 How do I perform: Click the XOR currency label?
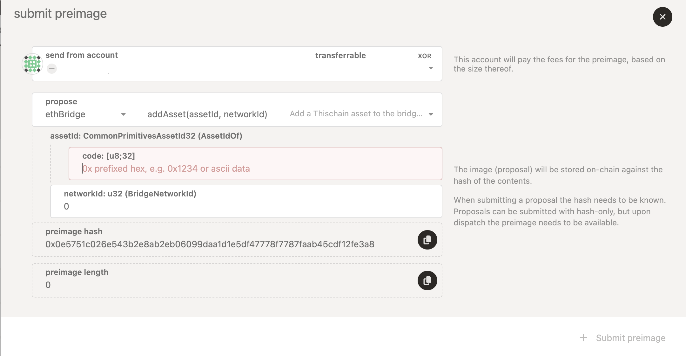424,56
